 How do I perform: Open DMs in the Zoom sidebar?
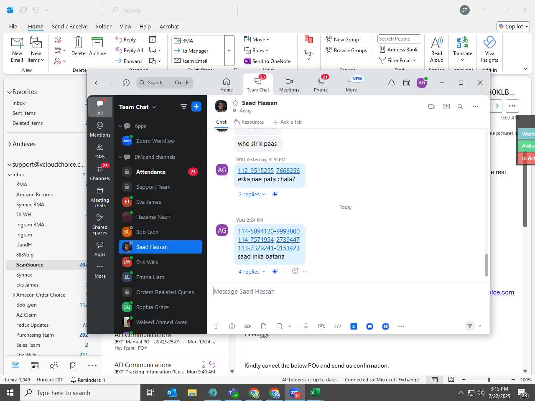(x=100, y=151)
